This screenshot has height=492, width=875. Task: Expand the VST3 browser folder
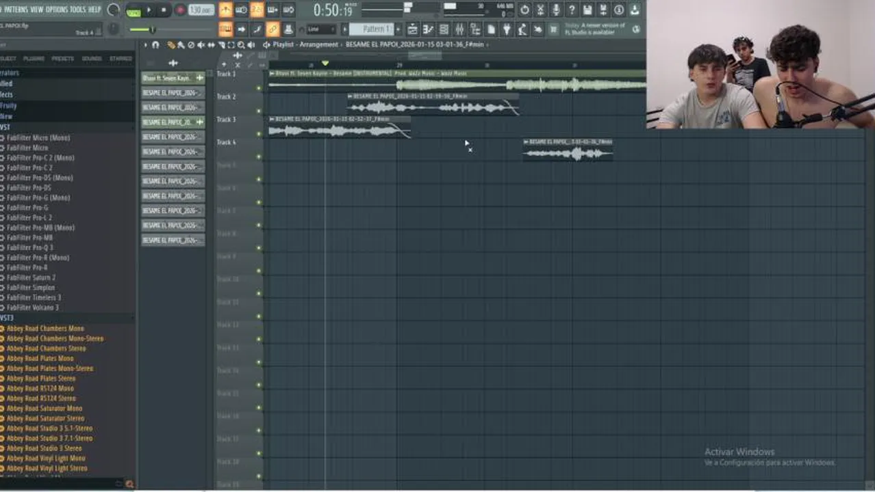pyautogui.click(x=7, y=318)
